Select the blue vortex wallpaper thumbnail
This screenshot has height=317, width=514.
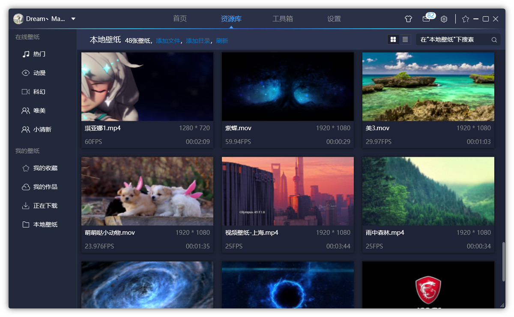coord(147,285)
